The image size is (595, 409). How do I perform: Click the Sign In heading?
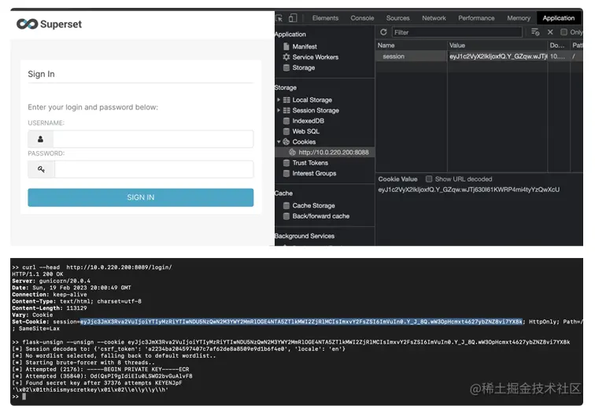pyautogui.click(x=41, y=74)
